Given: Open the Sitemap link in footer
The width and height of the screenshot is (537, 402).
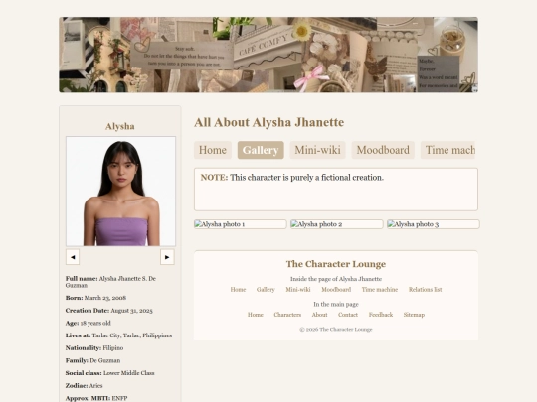Looking at the screenshot, I should [x=414, y=315].
